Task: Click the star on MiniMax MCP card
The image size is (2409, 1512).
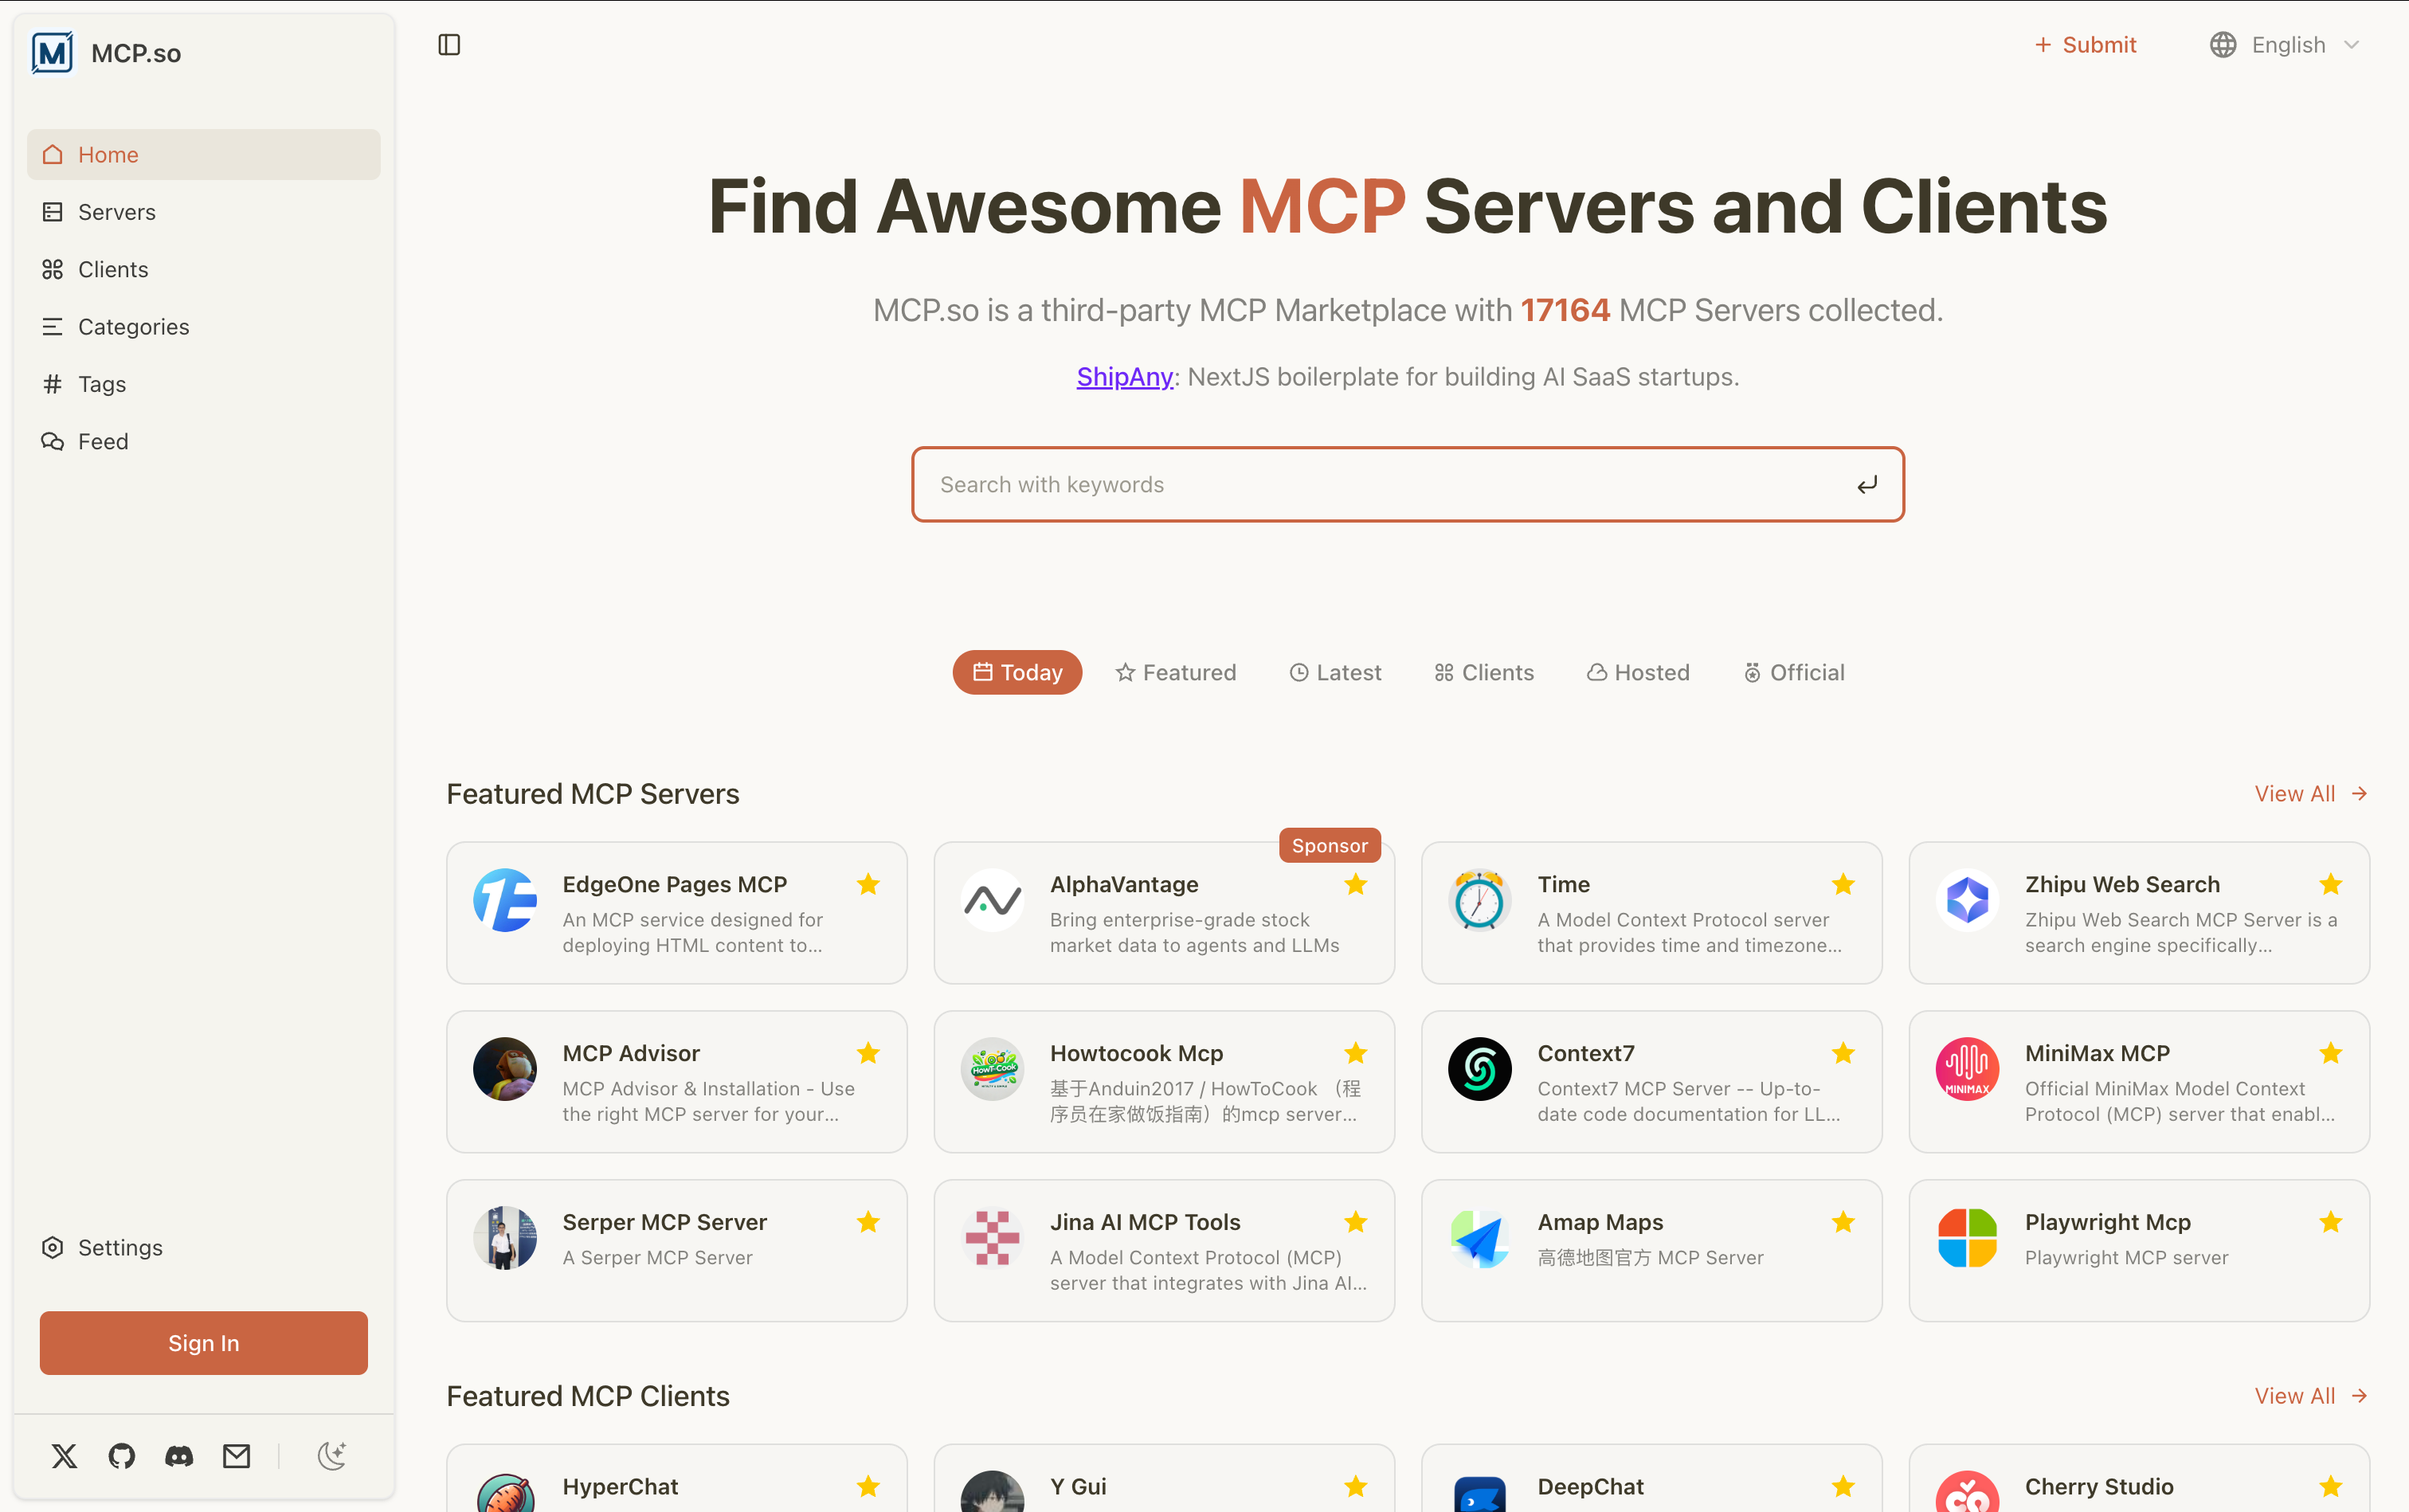Action: coord(2331,1053)
